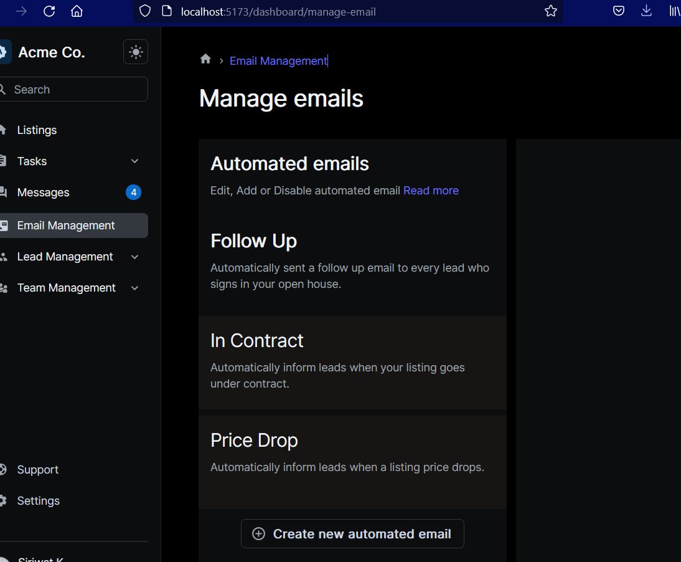Bookmark this page with the star icon

point(551,11)
